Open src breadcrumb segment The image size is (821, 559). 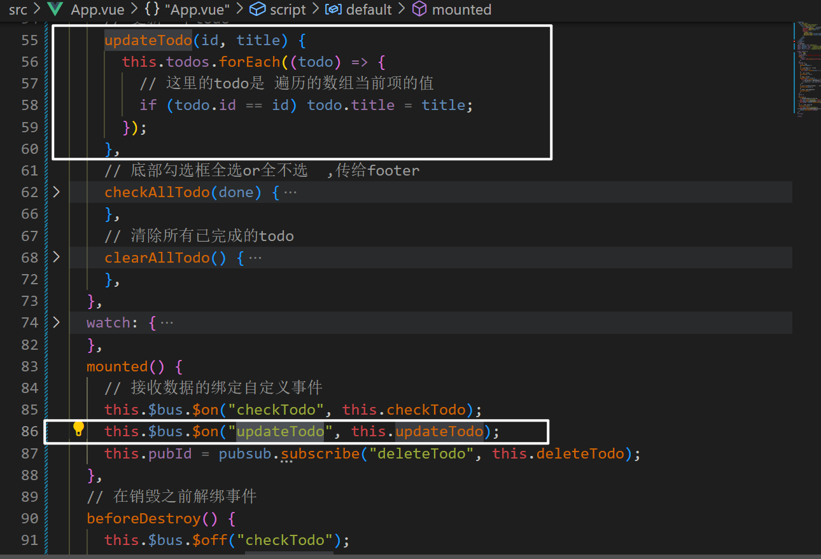tap(18, 10)
